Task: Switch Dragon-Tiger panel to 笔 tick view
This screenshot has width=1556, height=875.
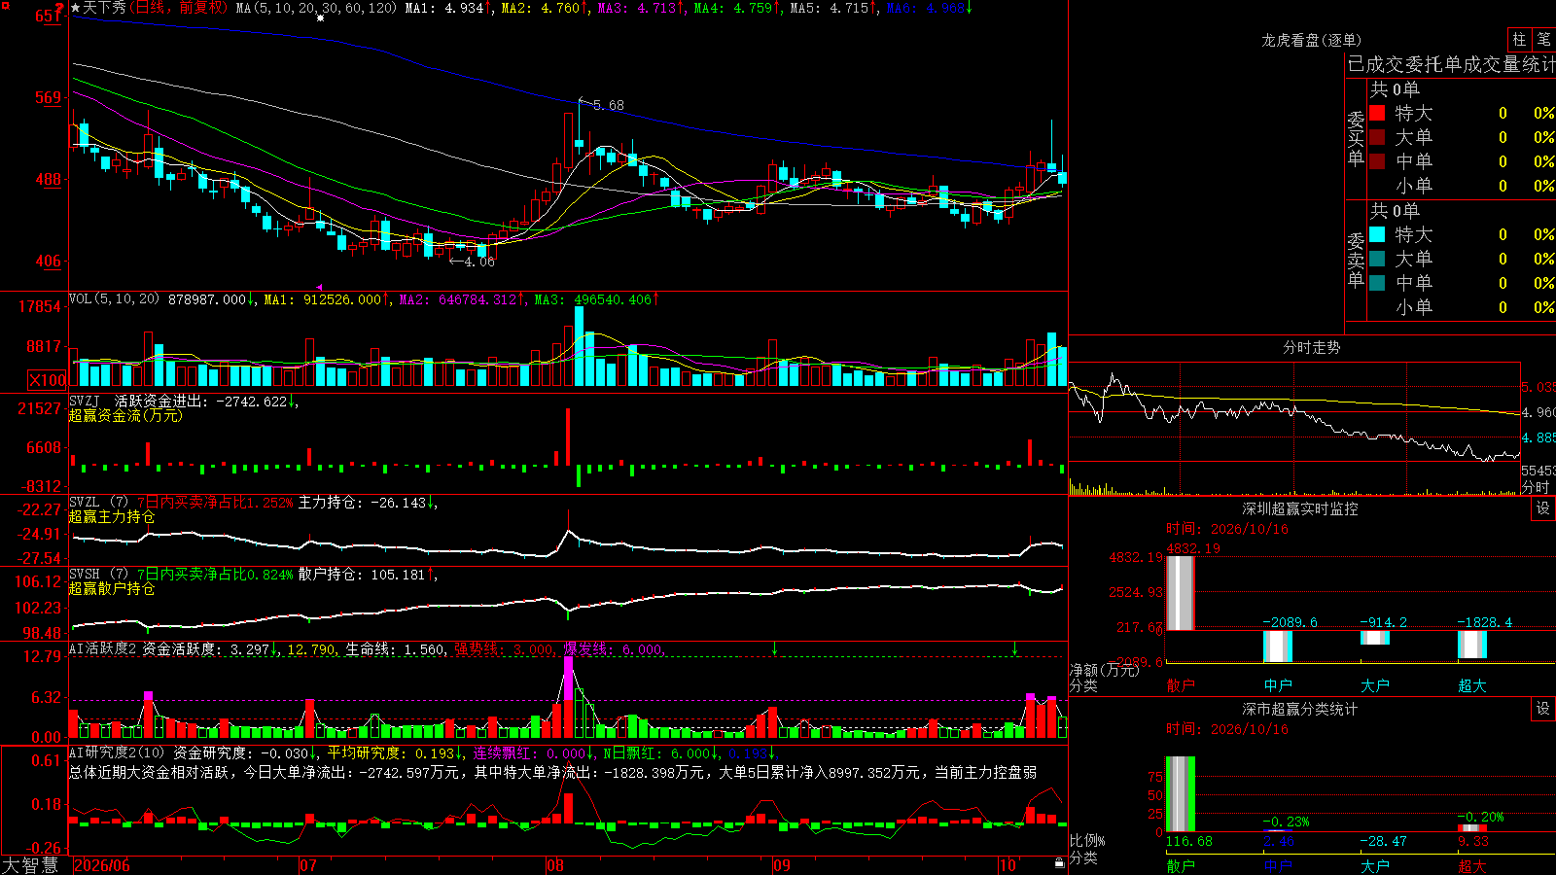Action: pos(1544,40)
